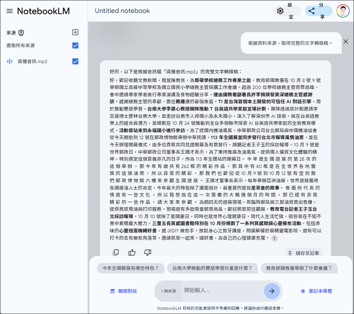Close the chat with the X icon
The height and width of the screenshot is (314, 354).
346,41
